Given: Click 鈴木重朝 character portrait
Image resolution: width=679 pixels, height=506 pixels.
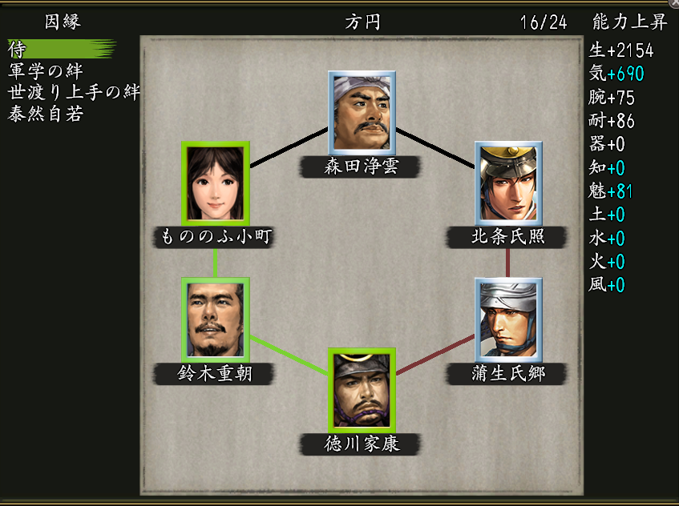Looking at the screenshot, I should click(x=215, y=320).
